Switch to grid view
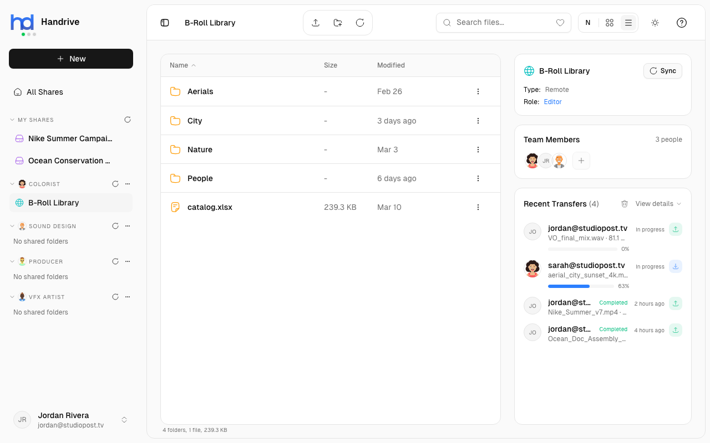The width and height of the screenshot is (710, 443). pos(609,23)
